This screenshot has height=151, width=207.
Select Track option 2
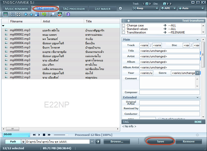(147, 4)
